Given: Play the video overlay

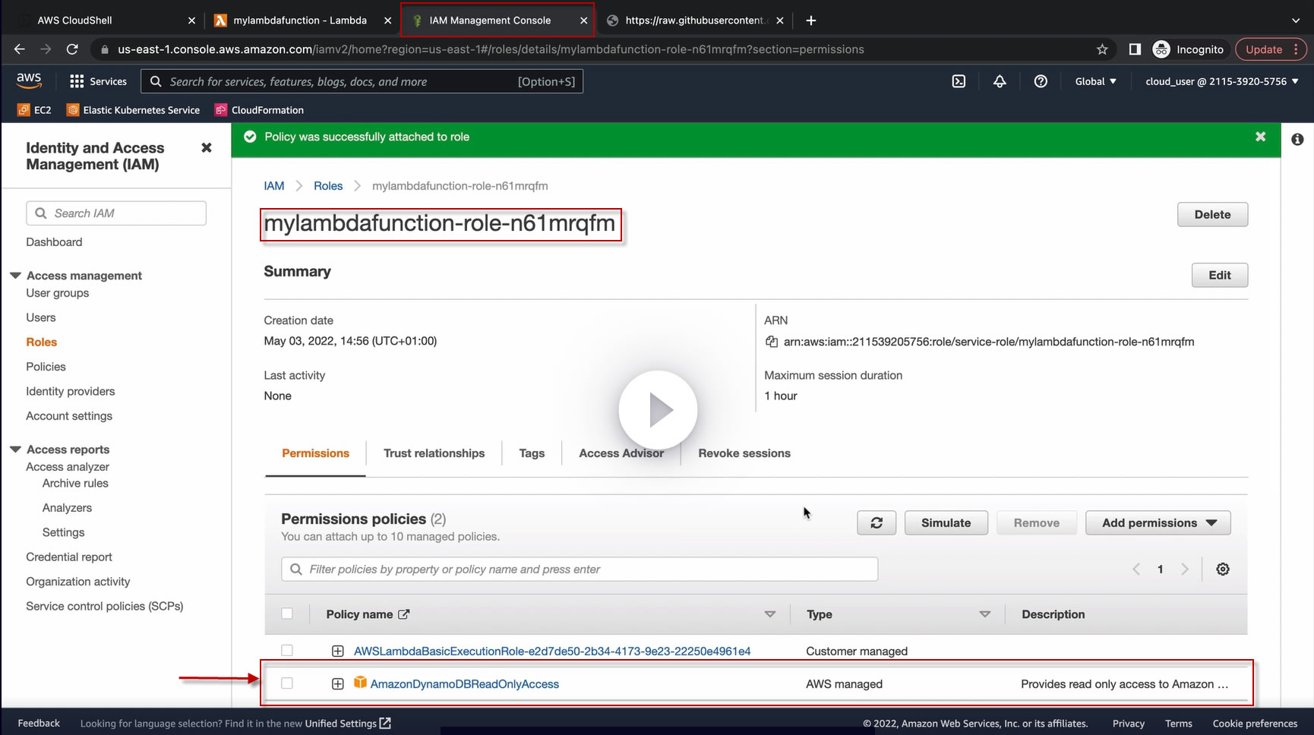Looking at the screenshot, I should (x=658, y=410).
